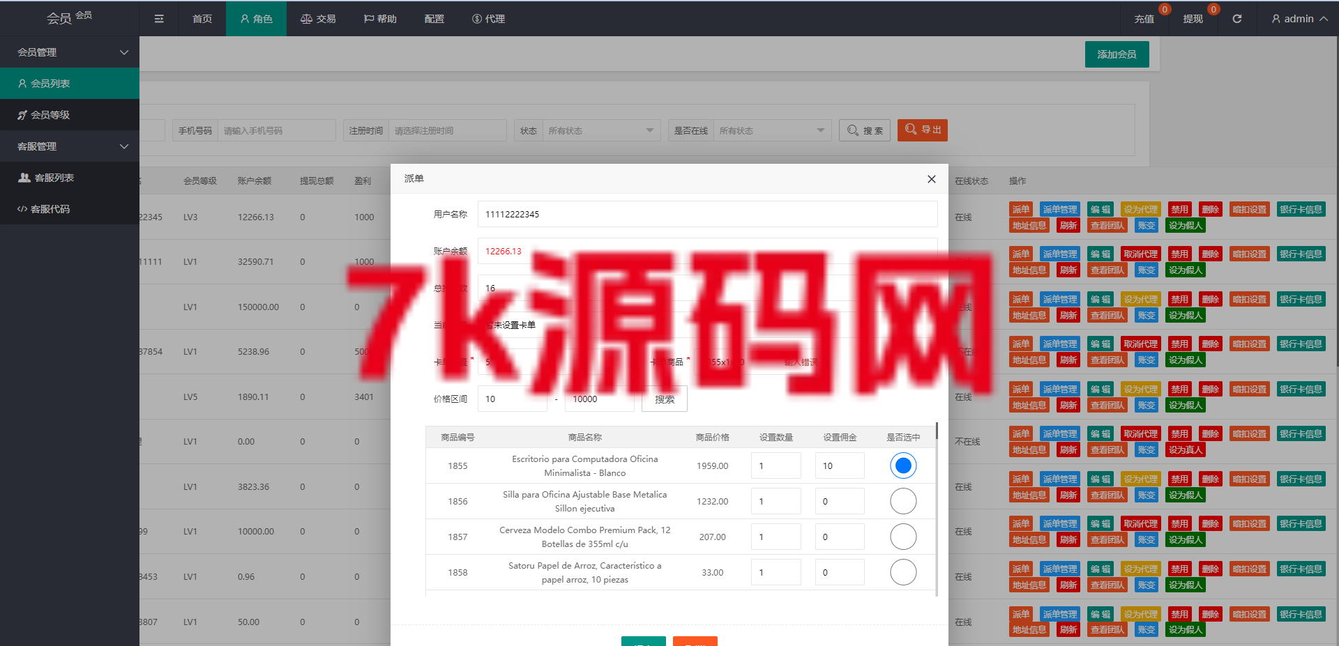Screen dimensions: 1339x646
Task: Open the 注册时间 date picker field
Action: (447, 130)
